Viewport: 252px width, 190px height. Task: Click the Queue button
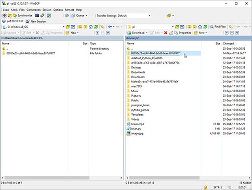click(x=78, y=16)
